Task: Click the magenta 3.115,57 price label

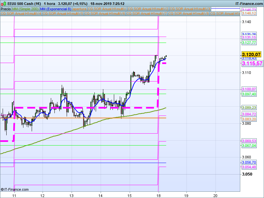Action: click(x=252, y=63)
